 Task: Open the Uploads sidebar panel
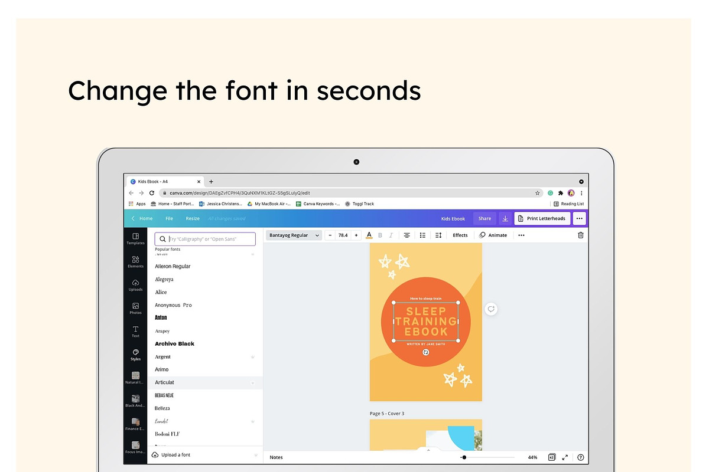pos(135,285)
